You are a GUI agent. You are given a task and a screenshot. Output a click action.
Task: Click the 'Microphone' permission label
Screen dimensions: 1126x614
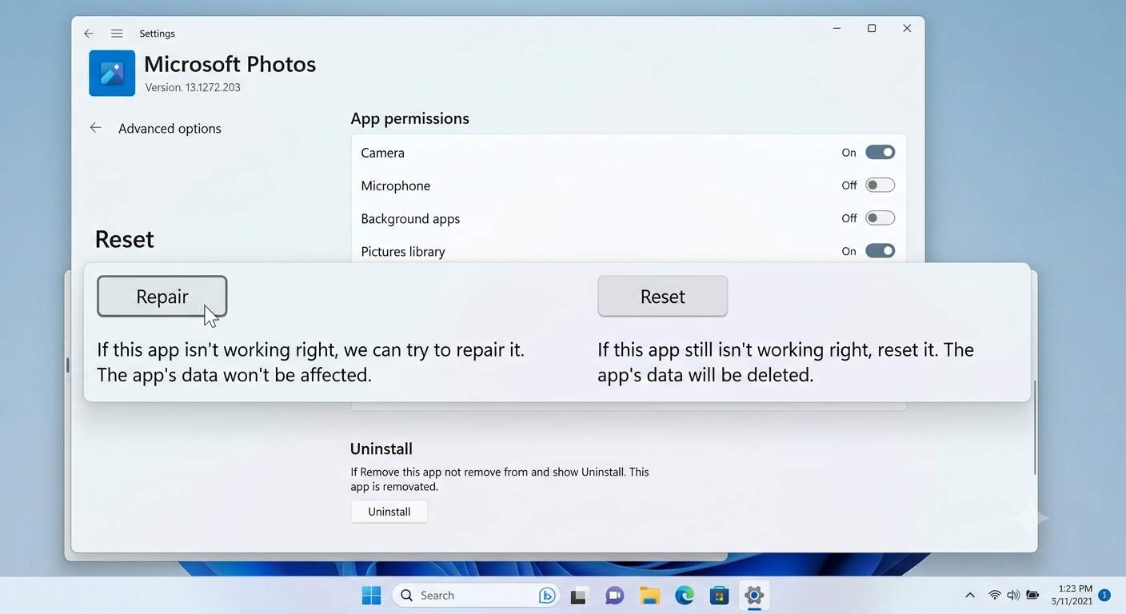tap(396, 185)
